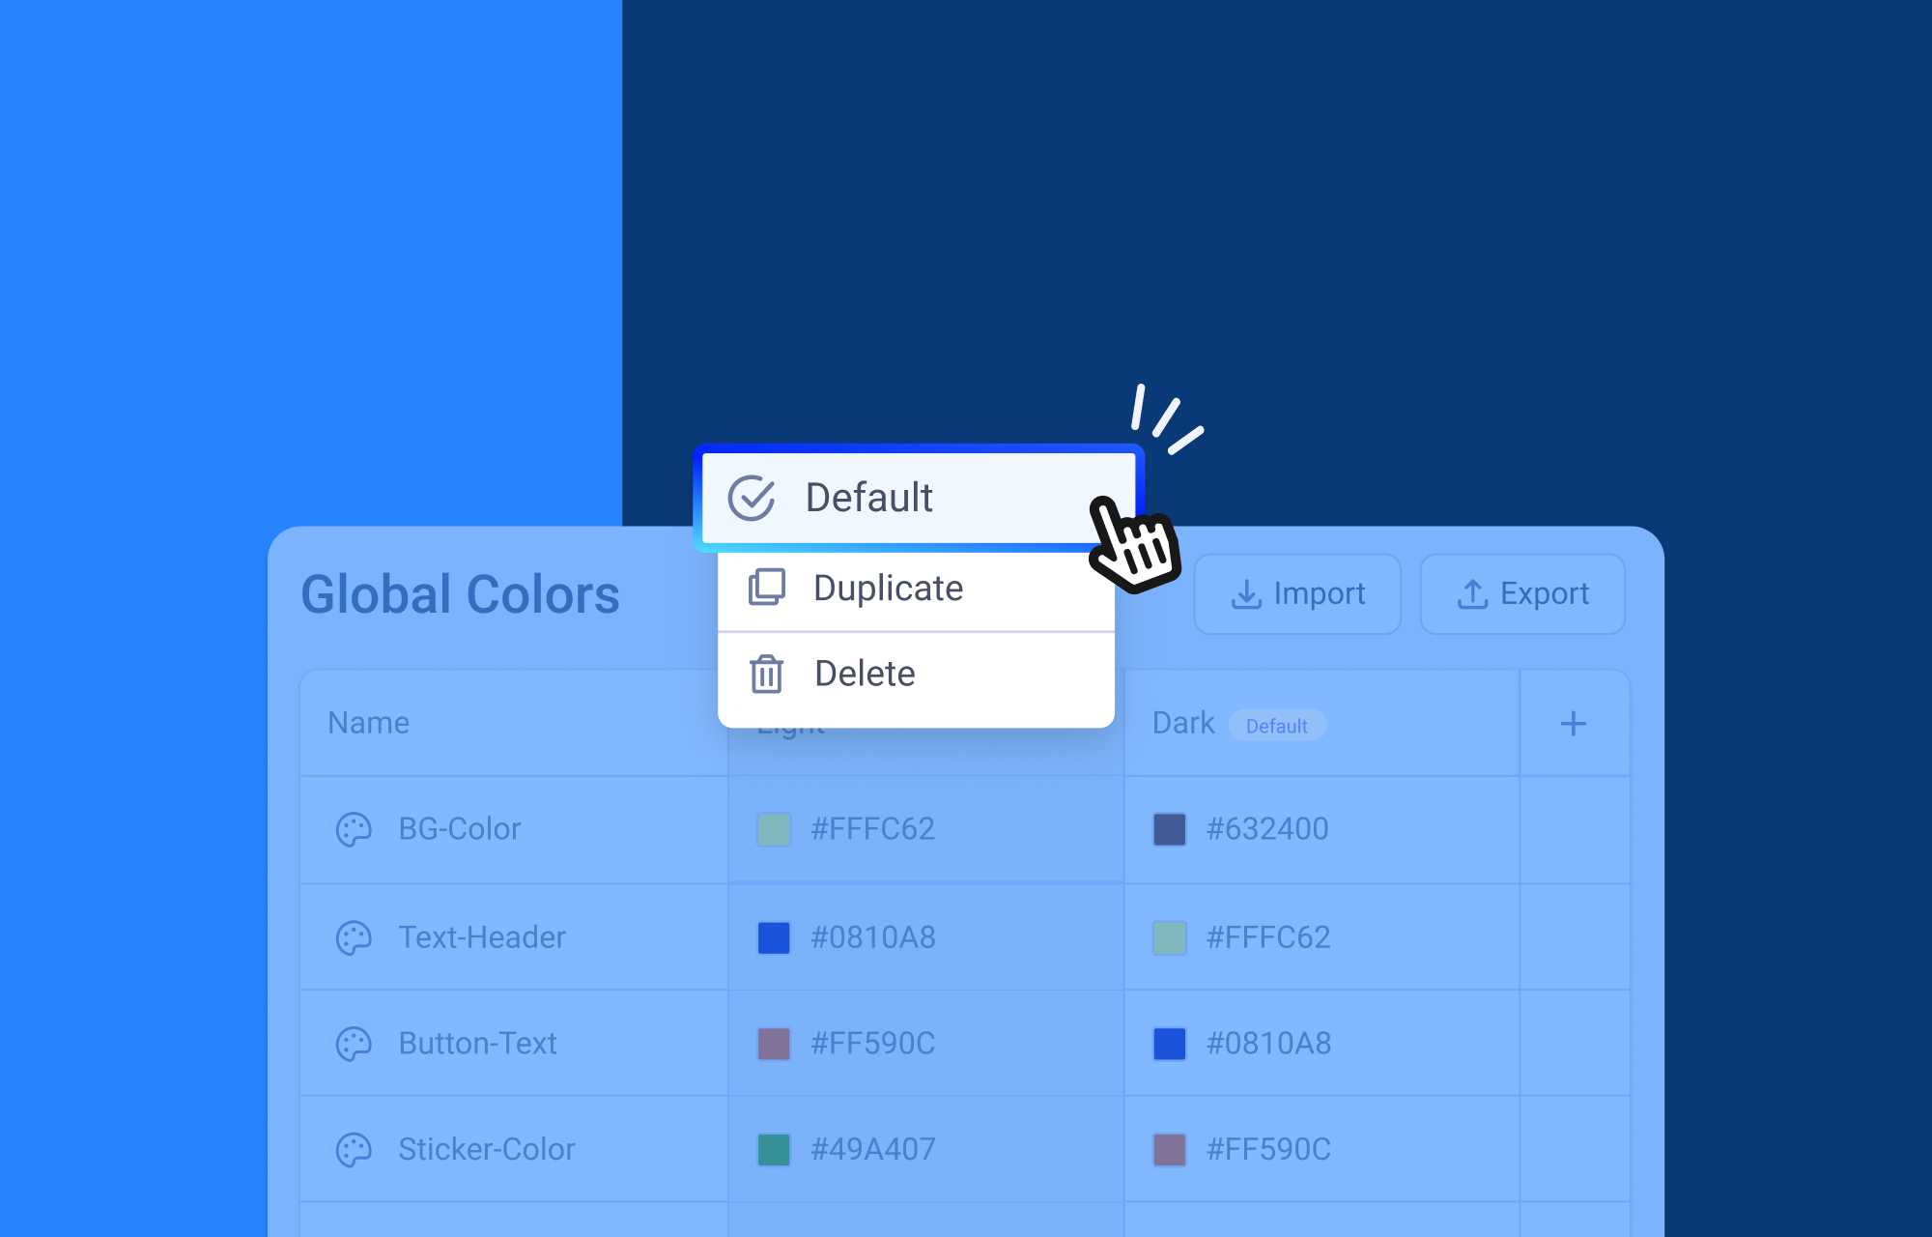The height and width of the screenshot is (1237, 1932).
Task: Click the Duplicate copy icon
Action: [x=767, y=588]
